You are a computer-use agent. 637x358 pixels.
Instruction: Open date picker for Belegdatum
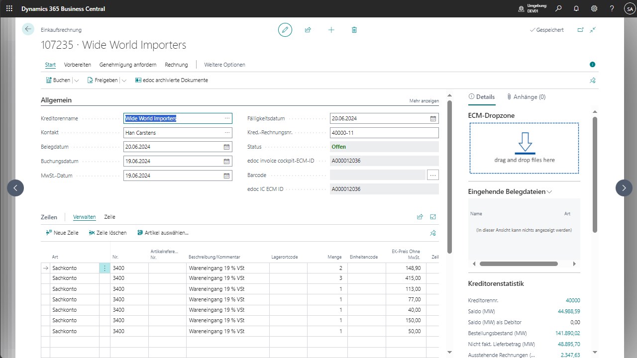[226, 147]
